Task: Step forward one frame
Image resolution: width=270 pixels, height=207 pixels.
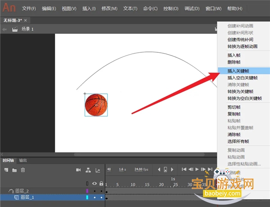Action: [203, 170]
